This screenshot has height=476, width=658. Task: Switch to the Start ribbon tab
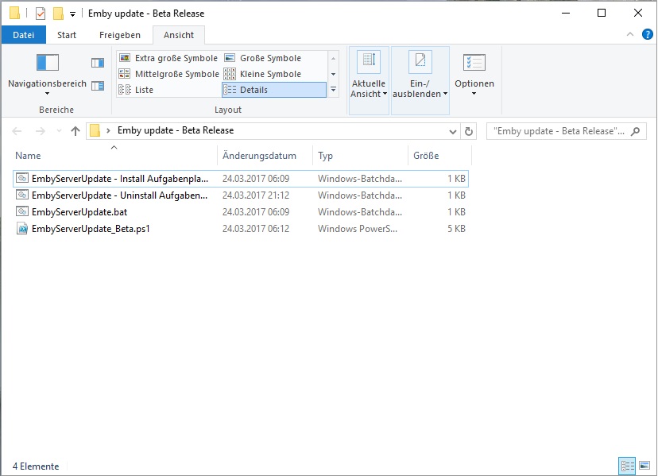[x=67, y=35]
